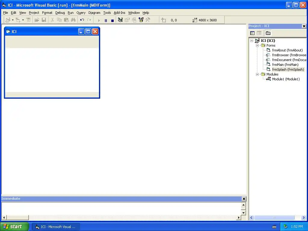Open the Debug menu
Screen dimensions: 308x231
click(60, 13)
